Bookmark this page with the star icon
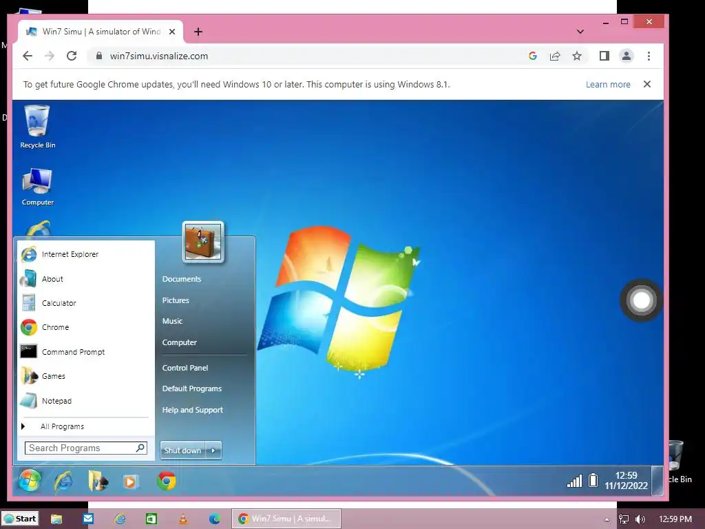The width and height of the screenshot is (705, 529). pyautogui.click(x=577, y=56)
